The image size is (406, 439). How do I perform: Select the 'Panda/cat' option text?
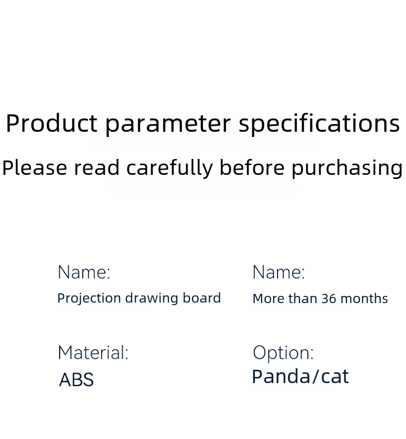click(300, 376)
